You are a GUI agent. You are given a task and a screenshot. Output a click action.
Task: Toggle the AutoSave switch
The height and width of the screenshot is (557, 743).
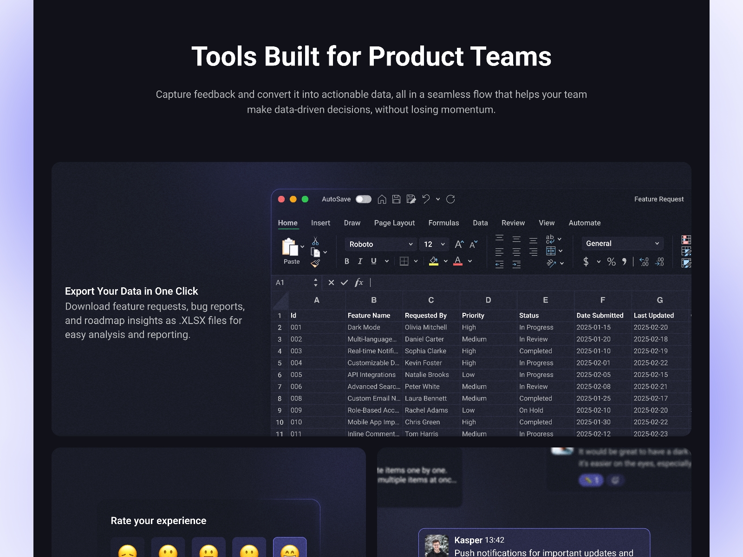tap(364, 199)
